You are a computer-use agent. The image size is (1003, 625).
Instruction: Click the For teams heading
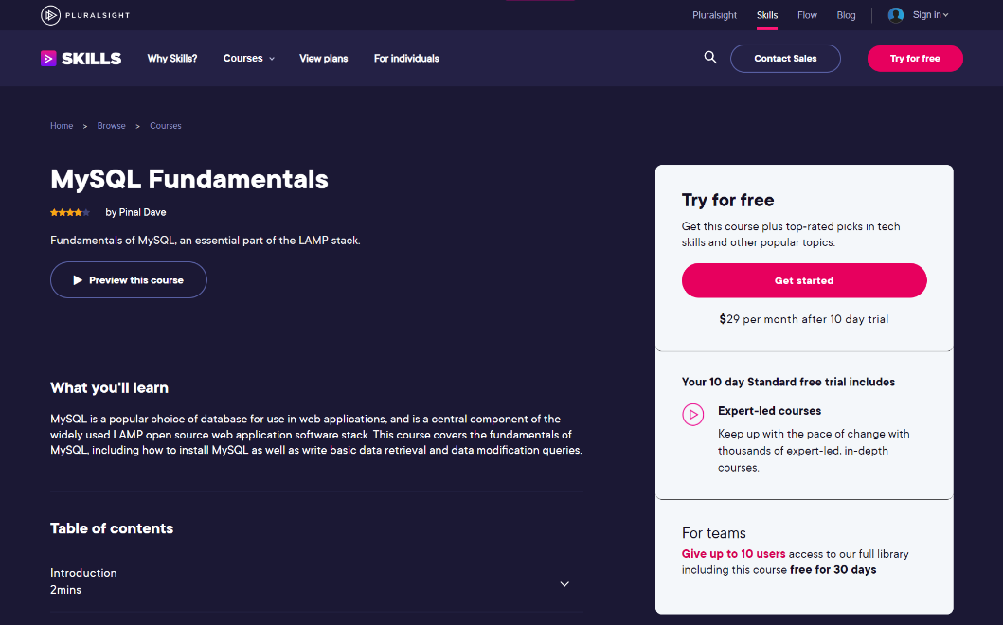point(714,533)
